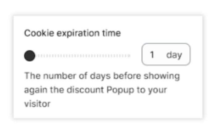
Task: Click the slider track three-quarters along
Action: coord(105,56)
